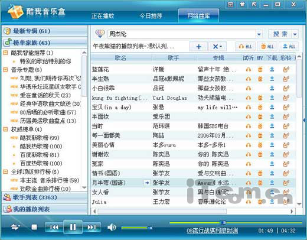Image resolution: width=307 pixels, height=240 pixels.
Task: Click the song progress slider track
Action: (x=236, y=223)
